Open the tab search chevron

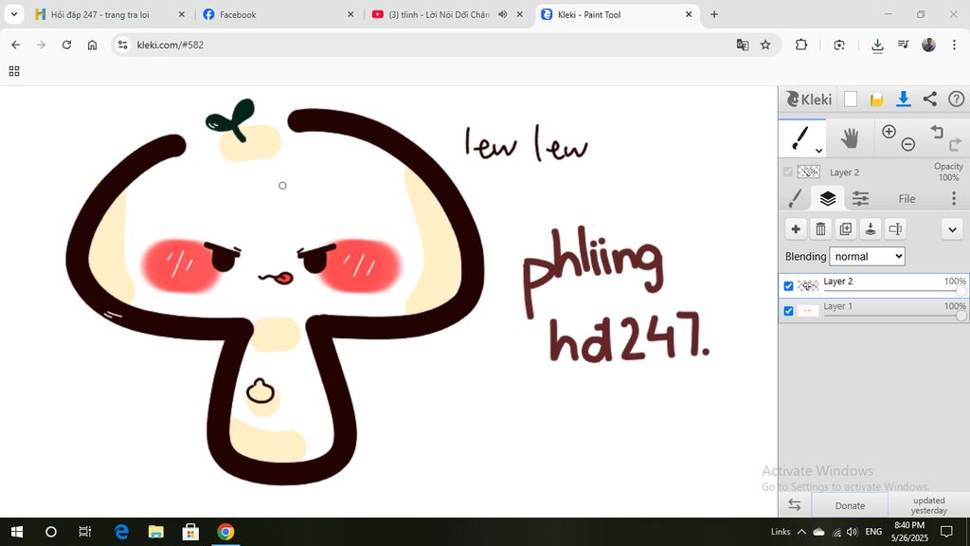click(13, 14)
